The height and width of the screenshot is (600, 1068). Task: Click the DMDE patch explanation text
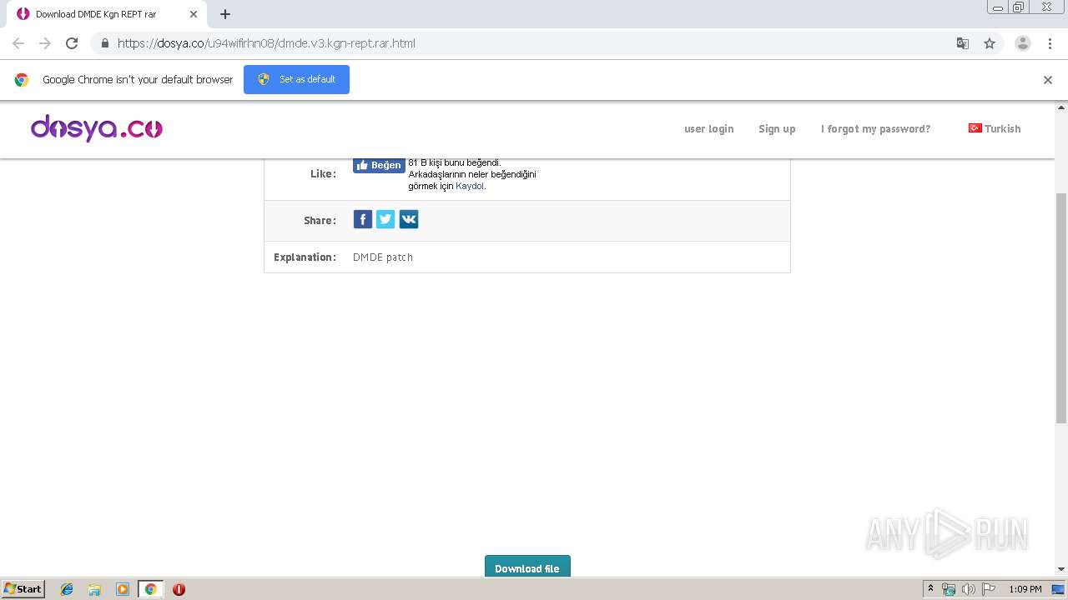383,257
